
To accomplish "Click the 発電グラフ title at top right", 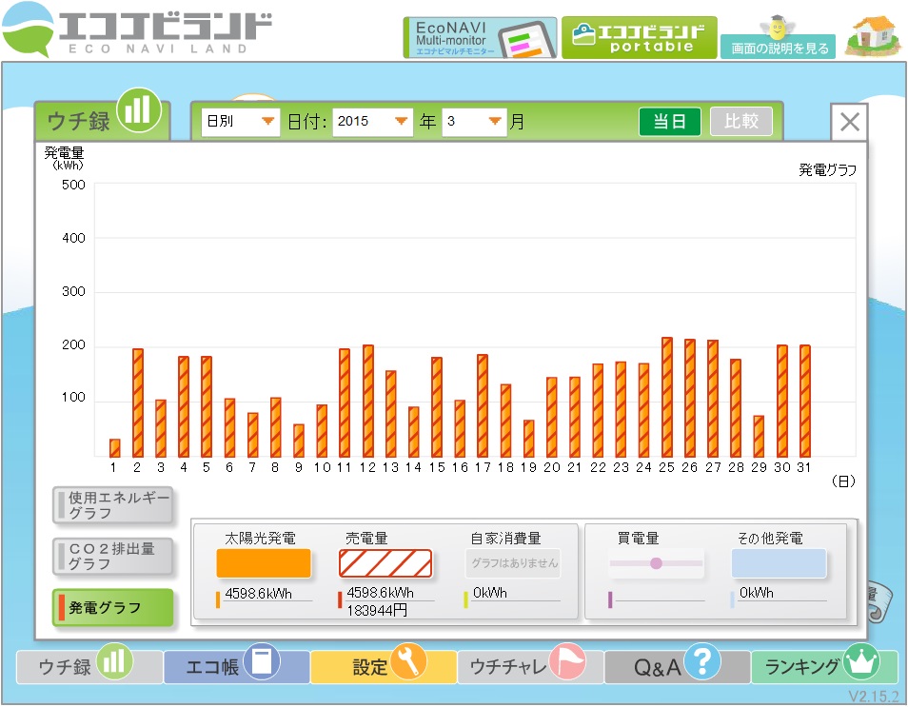I will tap(827, 169).
